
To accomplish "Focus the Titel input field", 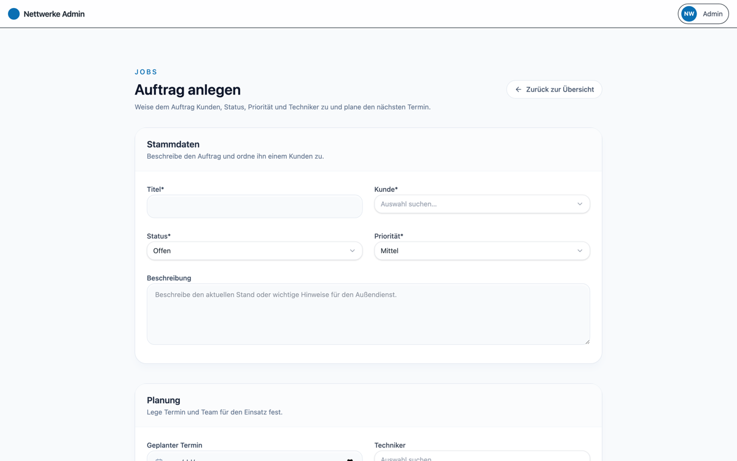I will pos(254,206).
